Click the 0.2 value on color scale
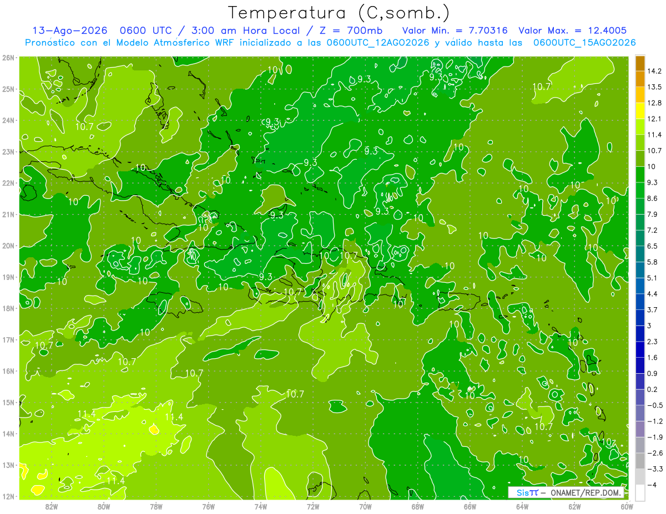The width and height of the screenshot is (666, 514). 653,389
